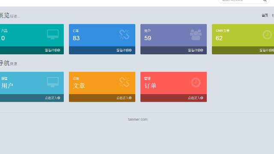
Task: Click the users group icon on the 用户 59 card
Action: (196, 35)
